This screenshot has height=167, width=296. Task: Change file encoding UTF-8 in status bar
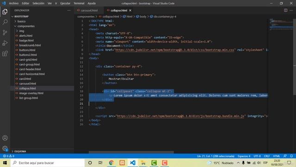(x=257, y=156)
